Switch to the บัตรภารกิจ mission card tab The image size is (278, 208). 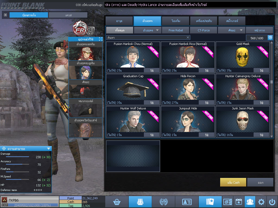click(29, 15)
